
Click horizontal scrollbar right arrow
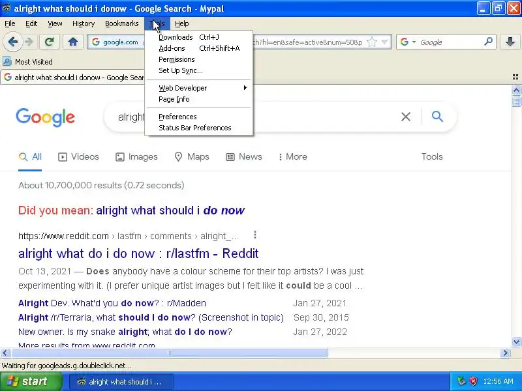505,353
